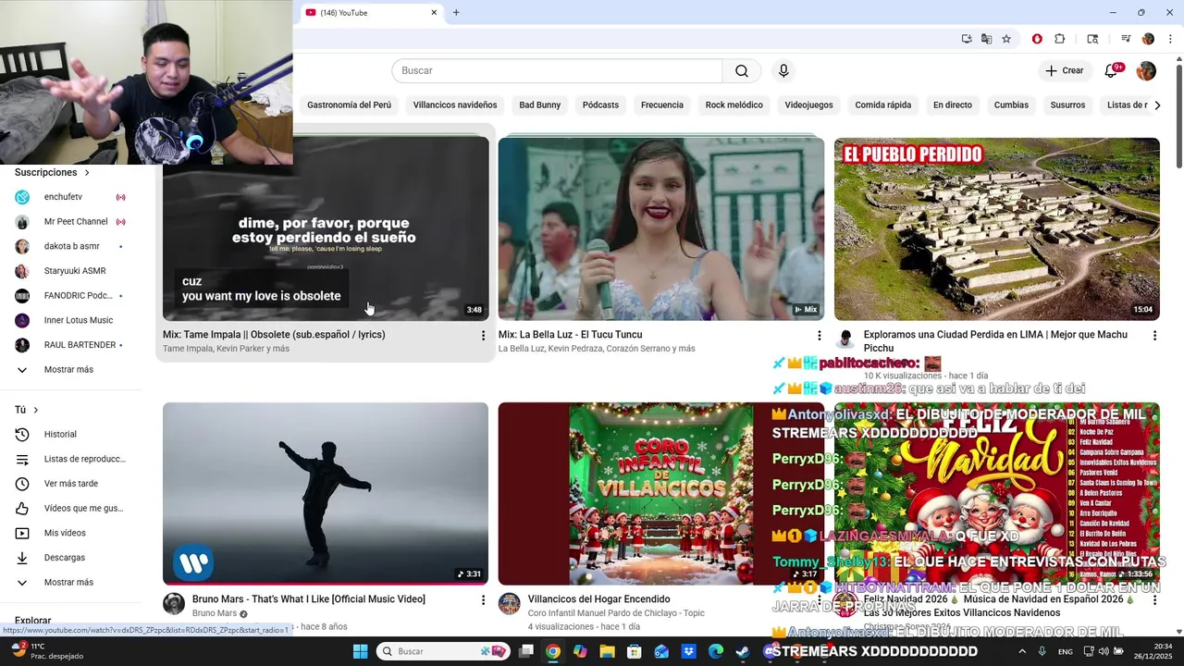Select Villancicos navideños chip
Screen dimensions: 1184x666
click(455, 105)
